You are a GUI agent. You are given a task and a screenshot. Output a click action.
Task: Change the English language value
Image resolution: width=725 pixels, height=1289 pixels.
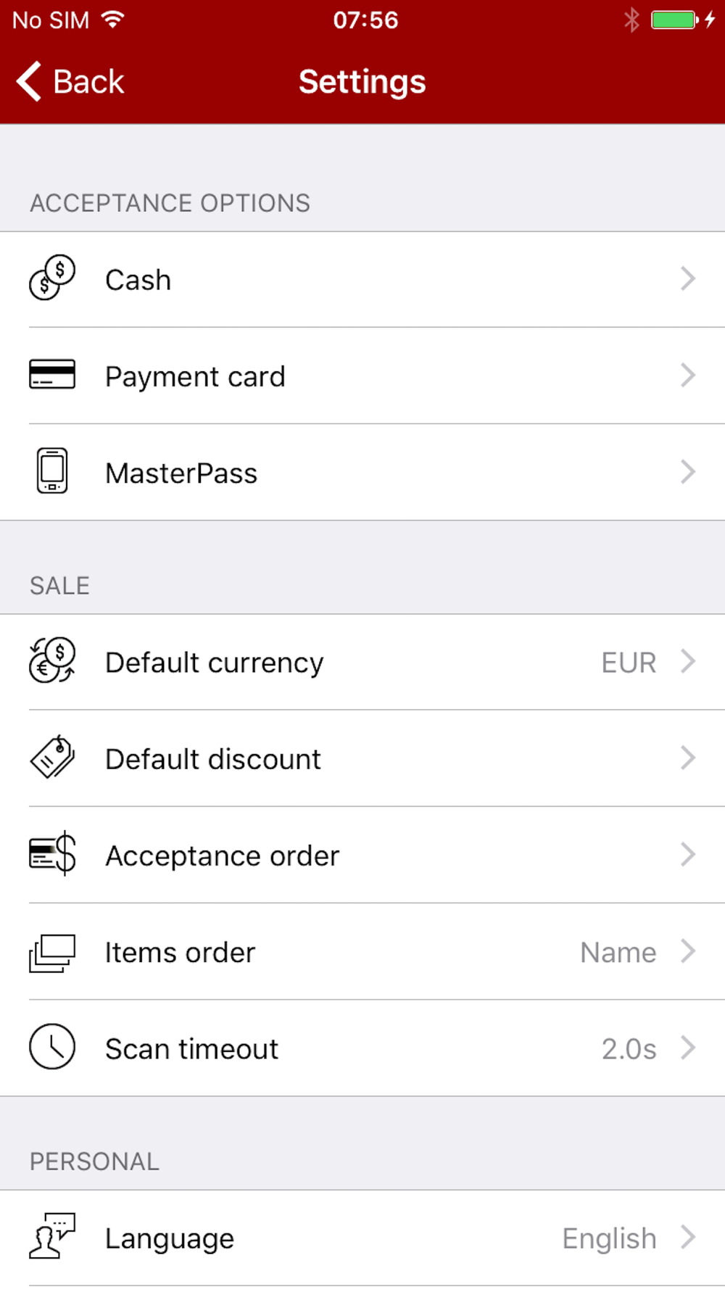click(609, 1238)
